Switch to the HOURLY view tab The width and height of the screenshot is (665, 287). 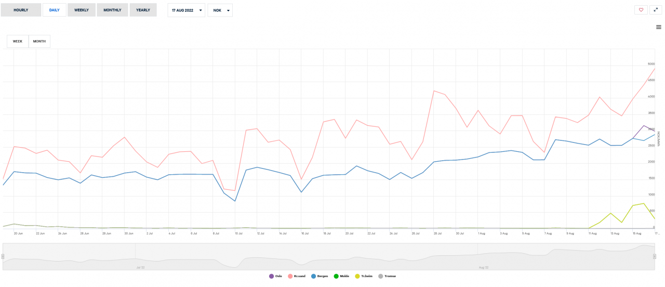click(x=21, y=10)
